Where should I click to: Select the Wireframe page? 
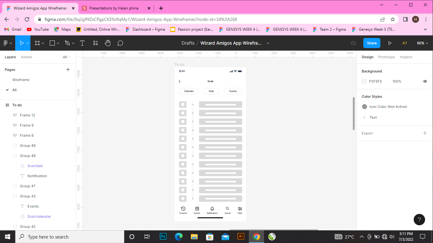pos(21,80)
